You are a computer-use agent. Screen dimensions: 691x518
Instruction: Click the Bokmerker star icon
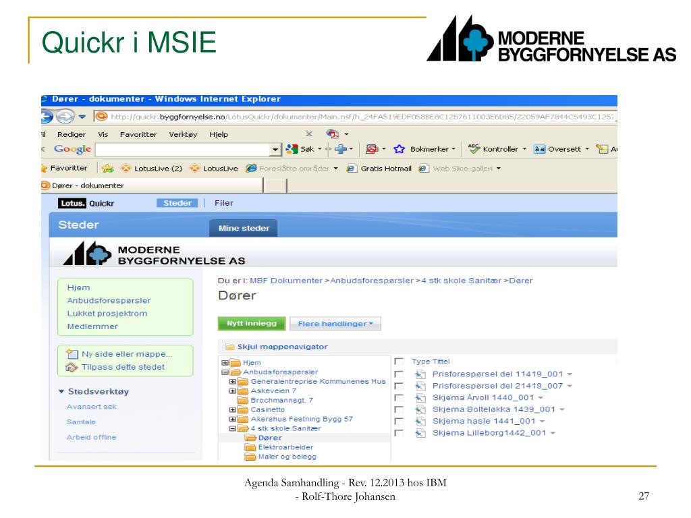point(399,149)
